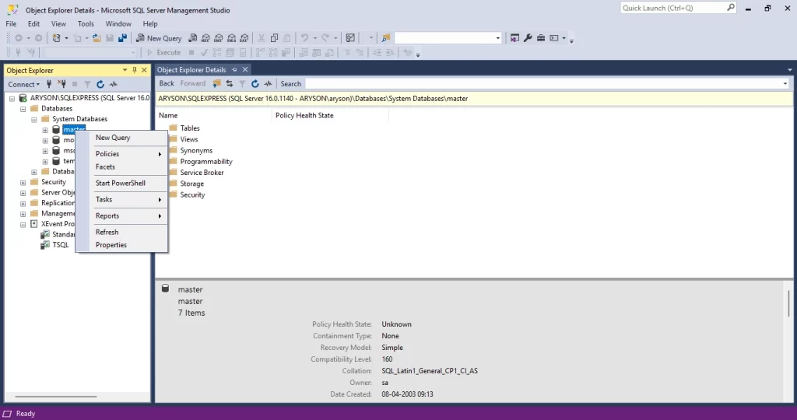Click the wrench Properties icon
Viewport: 797px width, 420px height.
(528, 38)
